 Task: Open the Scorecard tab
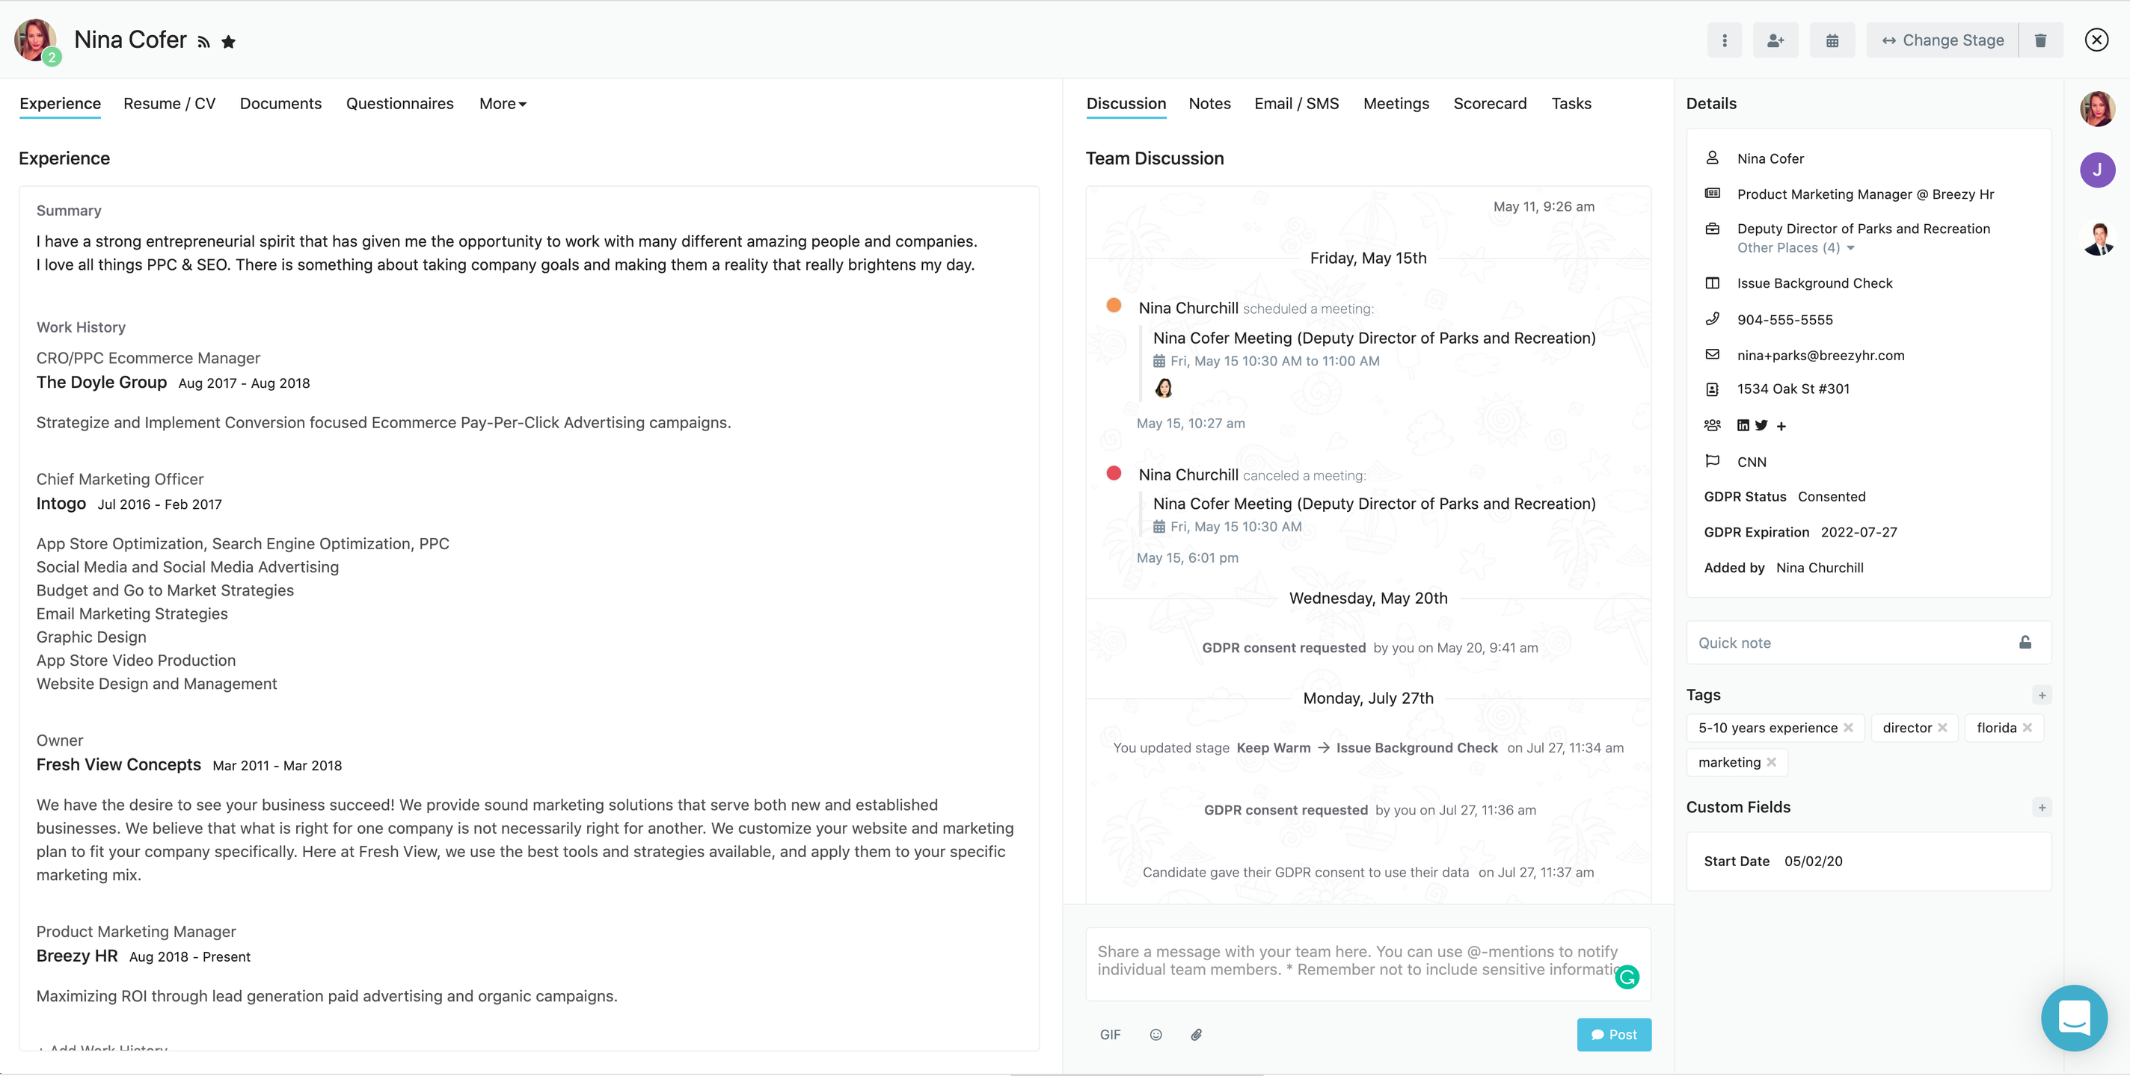pos(1489,103)
